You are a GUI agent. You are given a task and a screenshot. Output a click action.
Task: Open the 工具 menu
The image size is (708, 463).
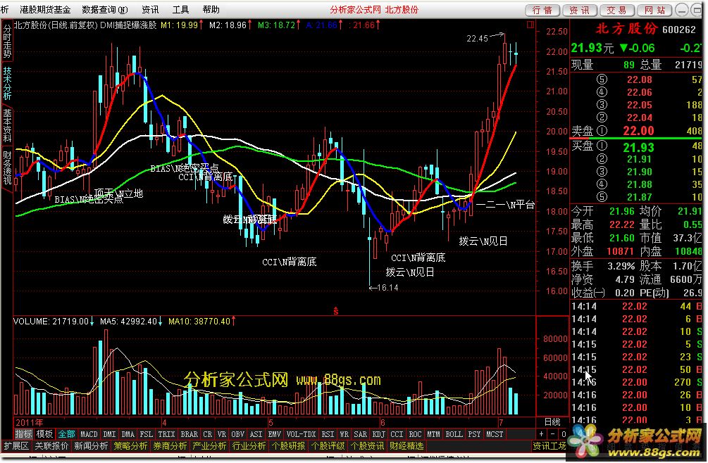[x=180, y=9]
